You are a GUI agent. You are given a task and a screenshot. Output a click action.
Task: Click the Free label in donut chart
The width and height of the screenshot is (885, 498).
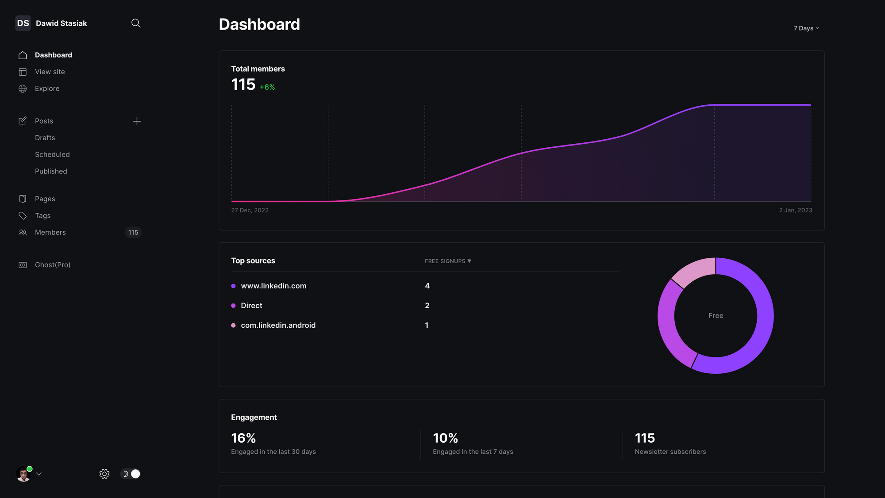716,315
